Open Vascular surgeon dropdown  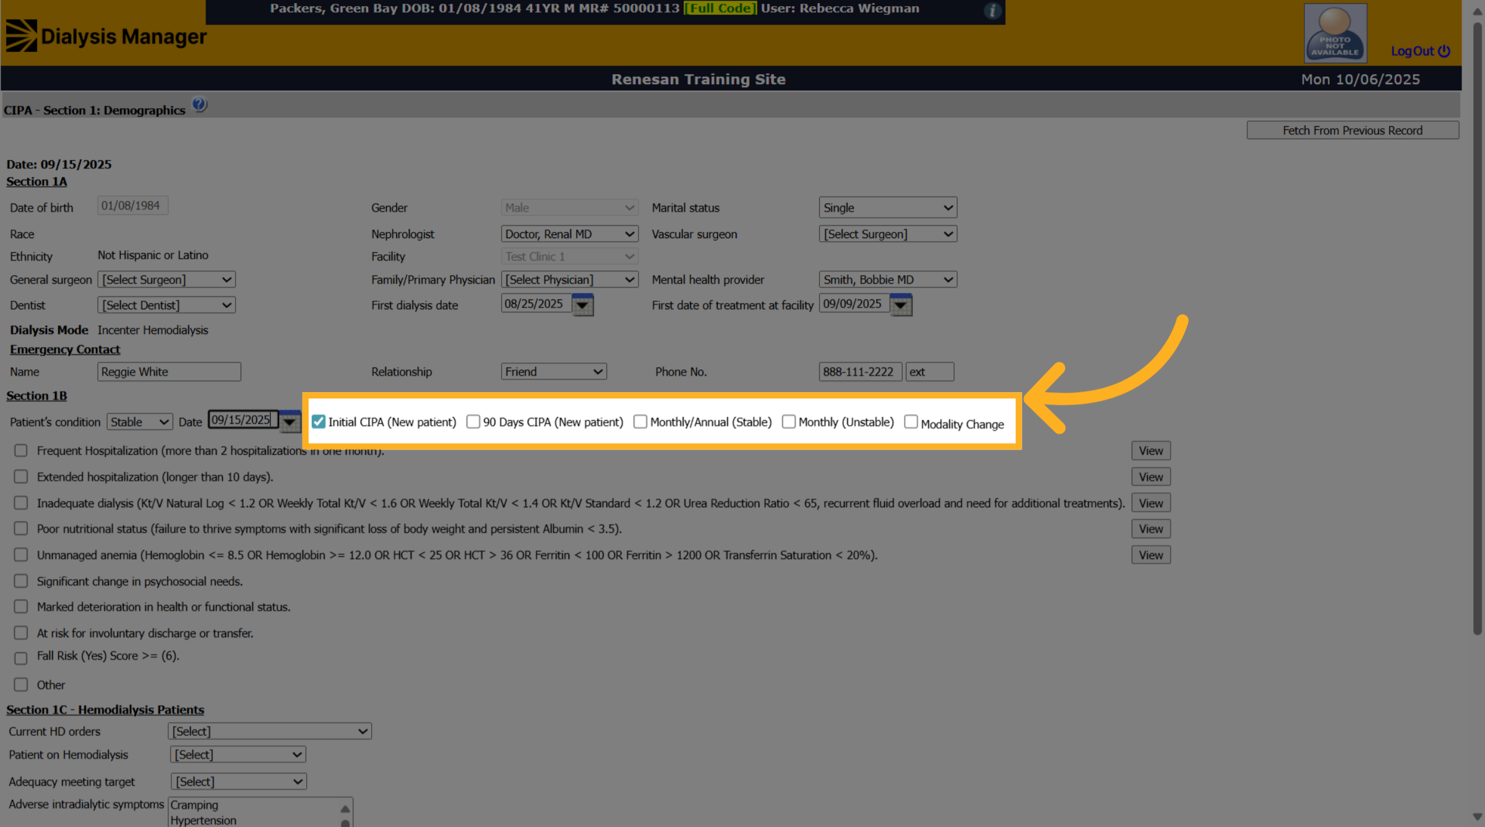(x=888, y=234)
